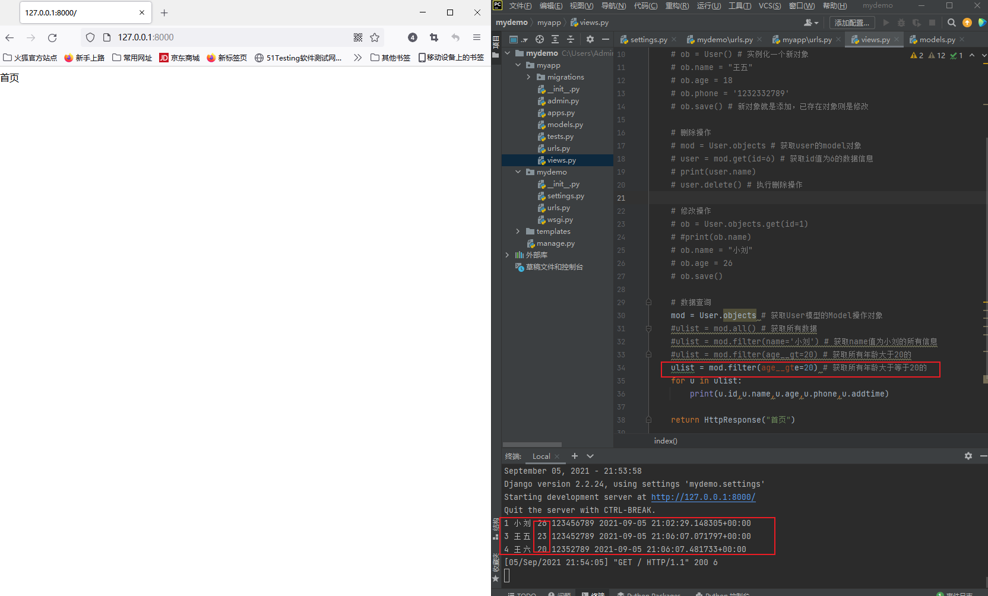Show more bookmarks via double chevron
The image size is (988, 596).
click(357, 58)
